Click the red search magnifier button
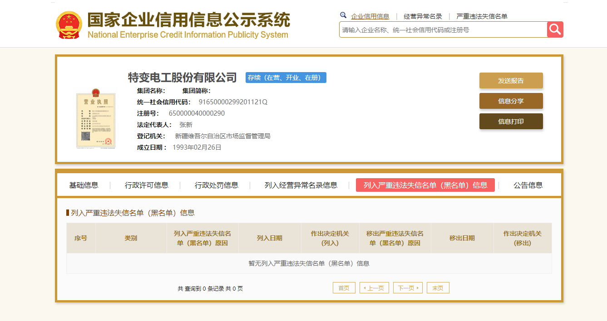This screenshot has height=321, width=607. point(555,29)
